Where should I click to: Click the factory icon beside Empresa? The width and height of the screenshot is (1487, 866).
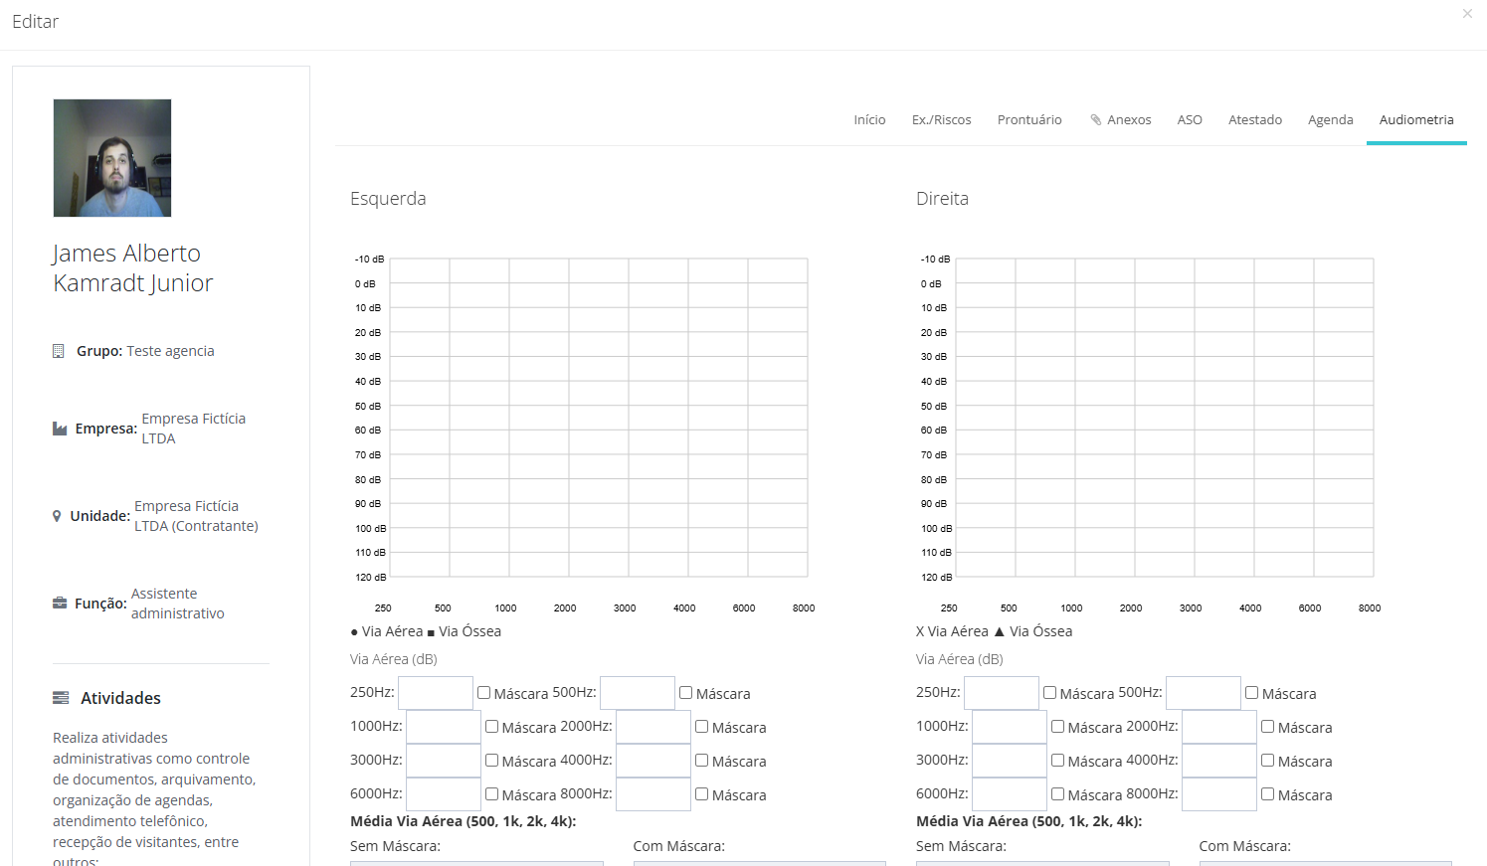[60, 429]
